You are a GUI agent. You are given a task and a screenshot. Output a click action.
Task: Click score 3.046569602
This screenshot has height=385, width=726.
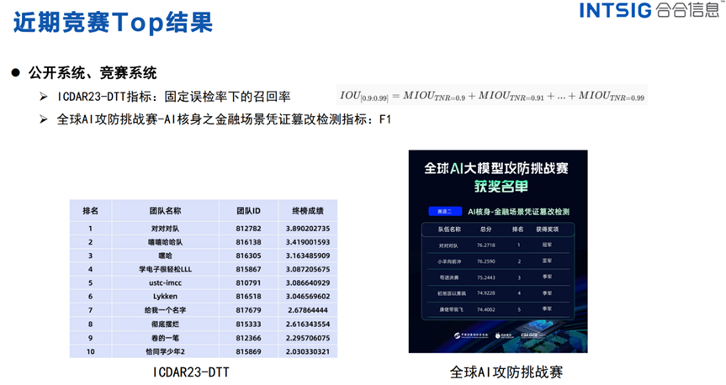(308, 296)
